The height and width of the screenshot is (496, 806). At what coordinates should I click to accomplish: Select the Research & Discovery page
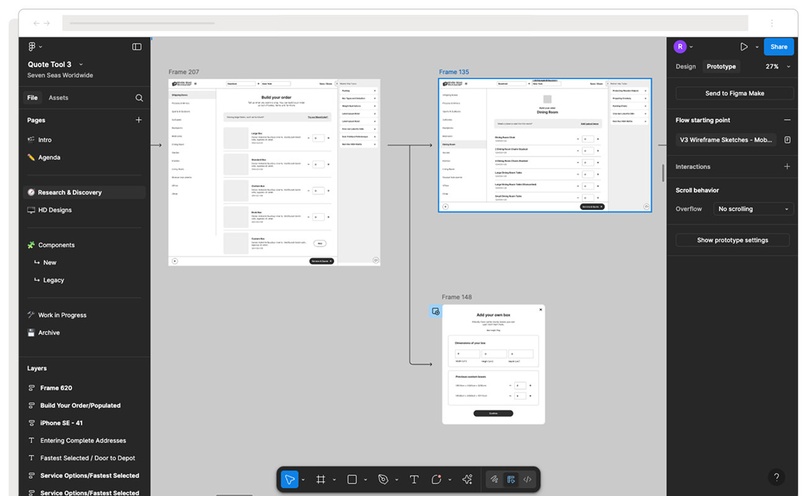tap(70, 192)
